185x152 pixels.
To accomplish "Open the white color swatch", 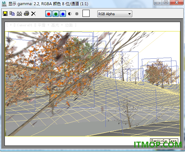I will tap(86, 13).
